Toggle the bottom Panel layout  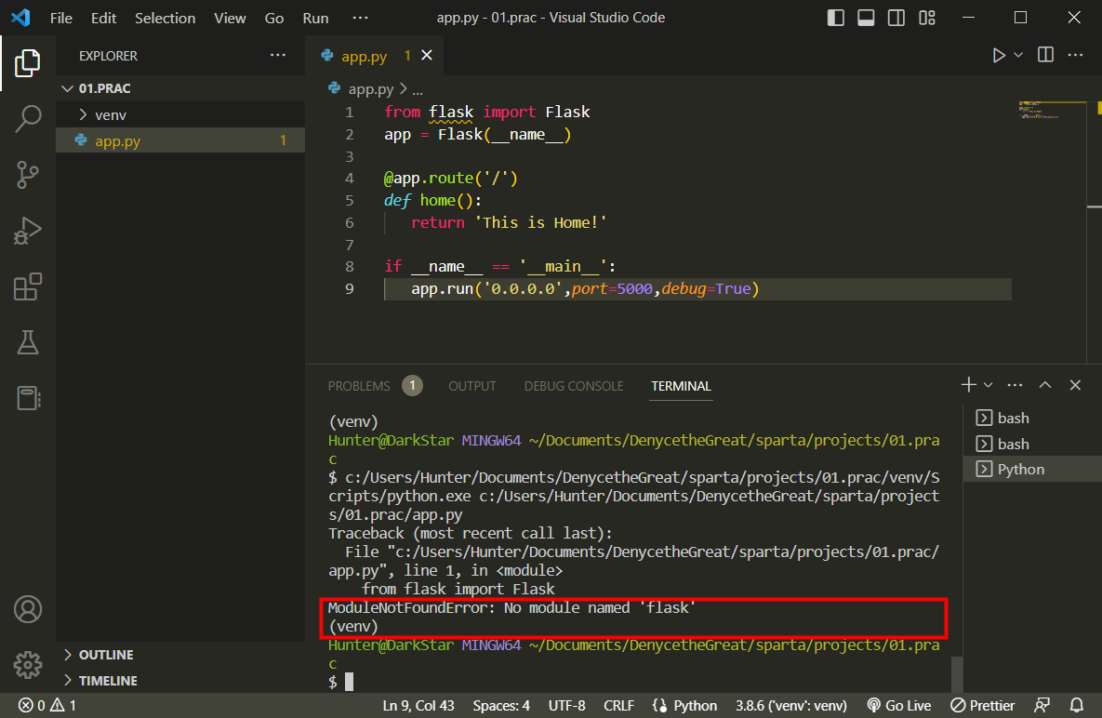click(866, 18)
